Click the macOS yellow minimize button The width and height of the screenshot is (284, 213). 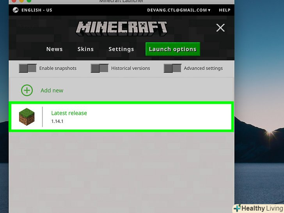click(x=21, y=1)
